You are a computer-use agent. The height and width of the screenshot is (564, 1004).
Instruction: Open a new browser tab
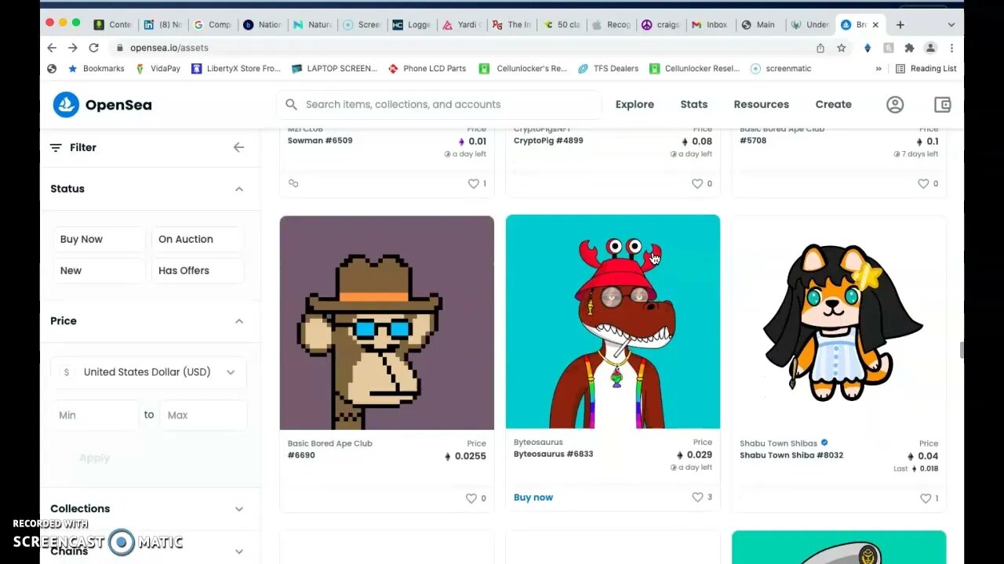[x=900, y=24]
